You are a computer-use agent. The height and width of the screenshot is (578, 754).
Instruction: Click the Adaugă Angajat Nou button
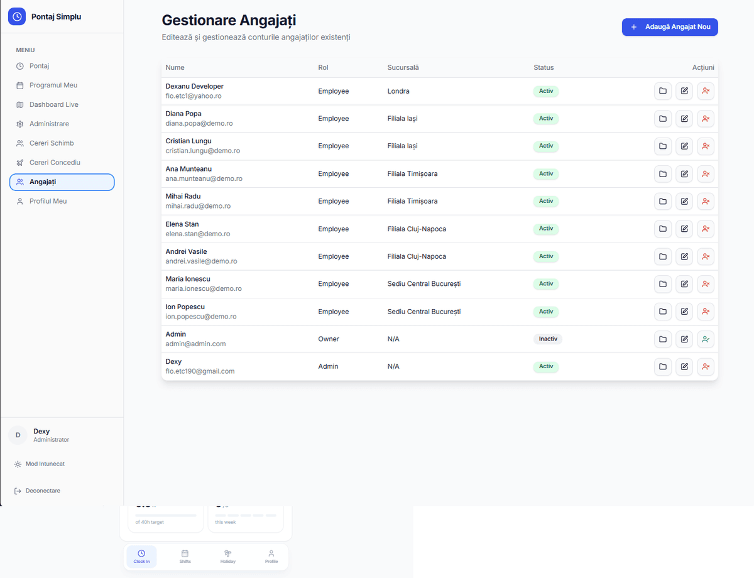[x=669, y=27]
